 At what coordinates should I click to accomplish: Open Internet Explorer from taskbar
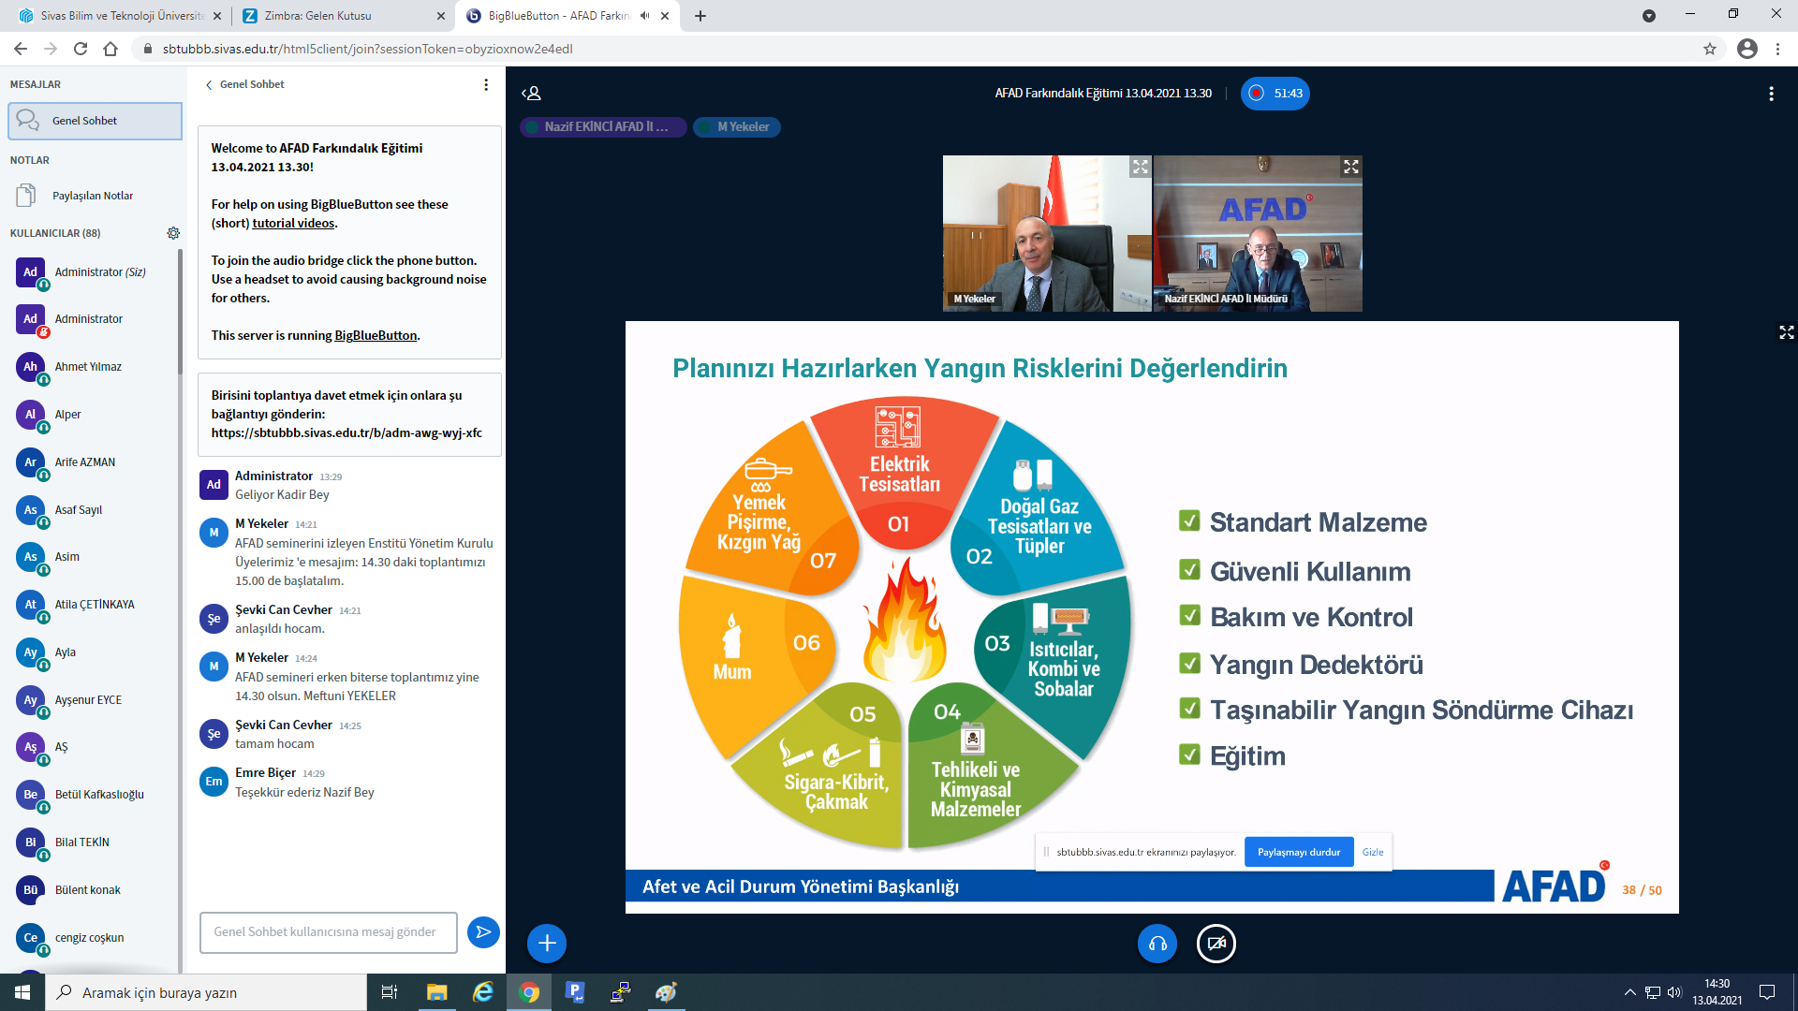[x=483, y=992]
